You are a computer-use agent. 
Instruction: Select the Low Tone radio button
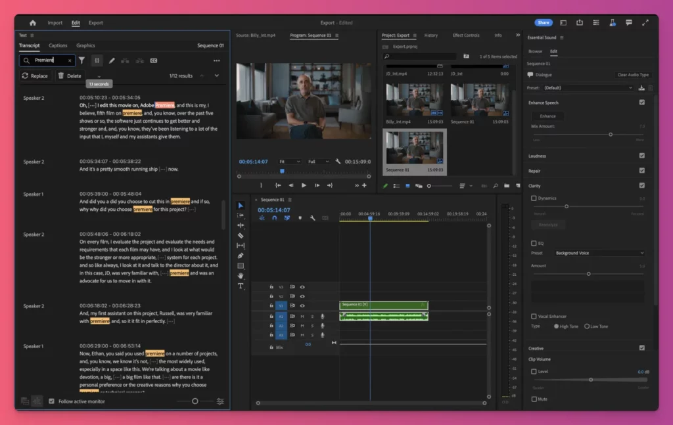587,326
